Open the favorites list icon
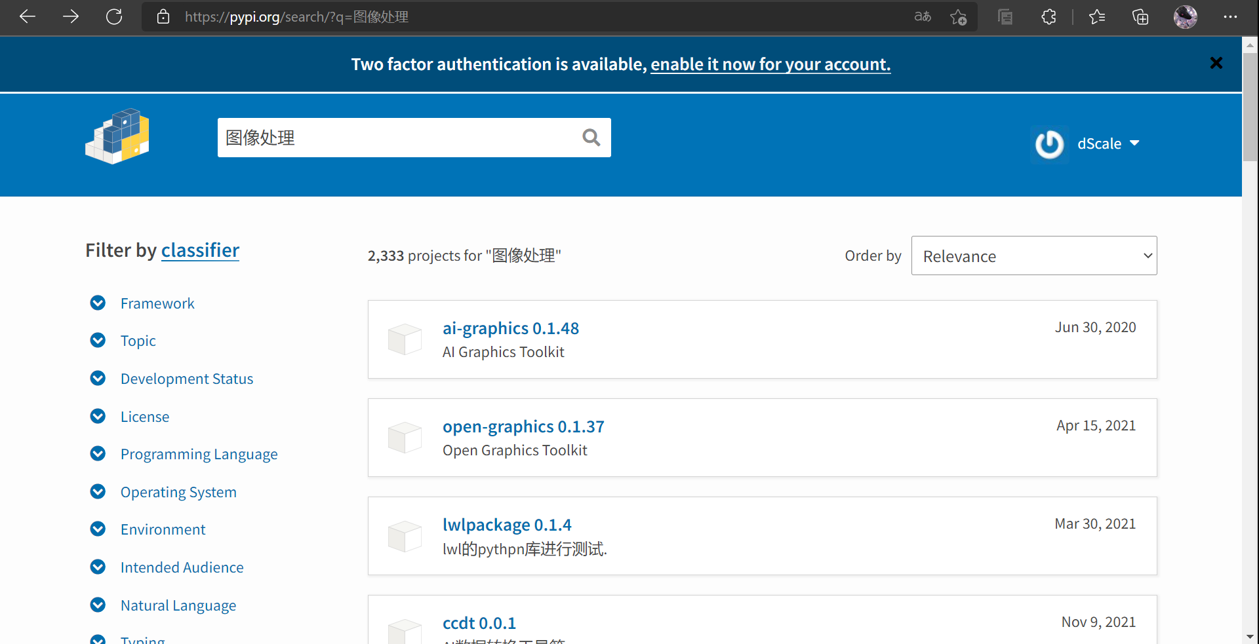 1097,17
